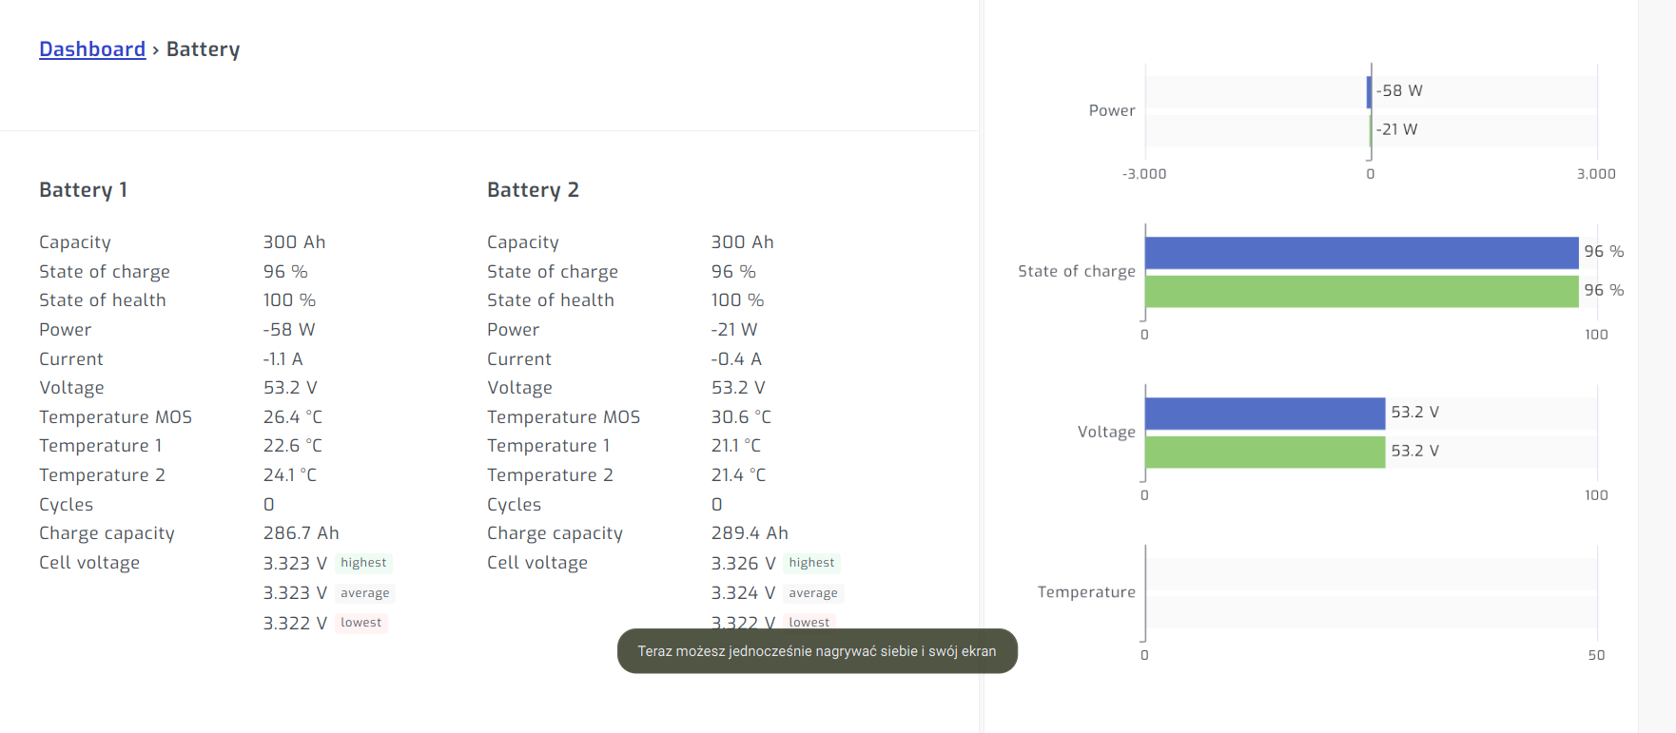
Task: Click Battery 1 Capacity value 300 Ah
Action: (x=295, y=241)
